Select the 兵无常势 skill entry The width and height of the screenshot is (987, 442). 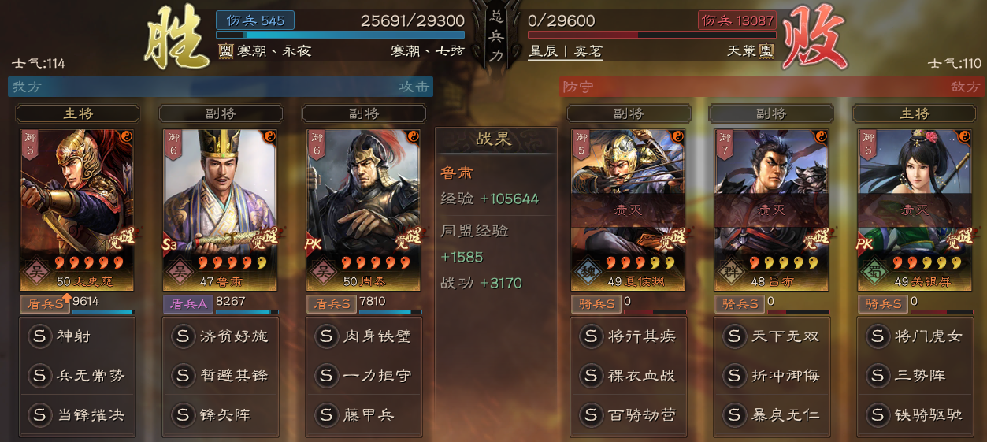77,376
